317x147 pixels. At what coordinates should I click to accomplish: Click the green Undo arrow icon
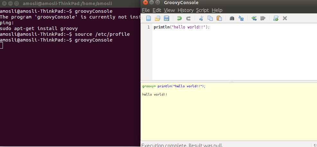pyautogui.click(x=179, y=19)
